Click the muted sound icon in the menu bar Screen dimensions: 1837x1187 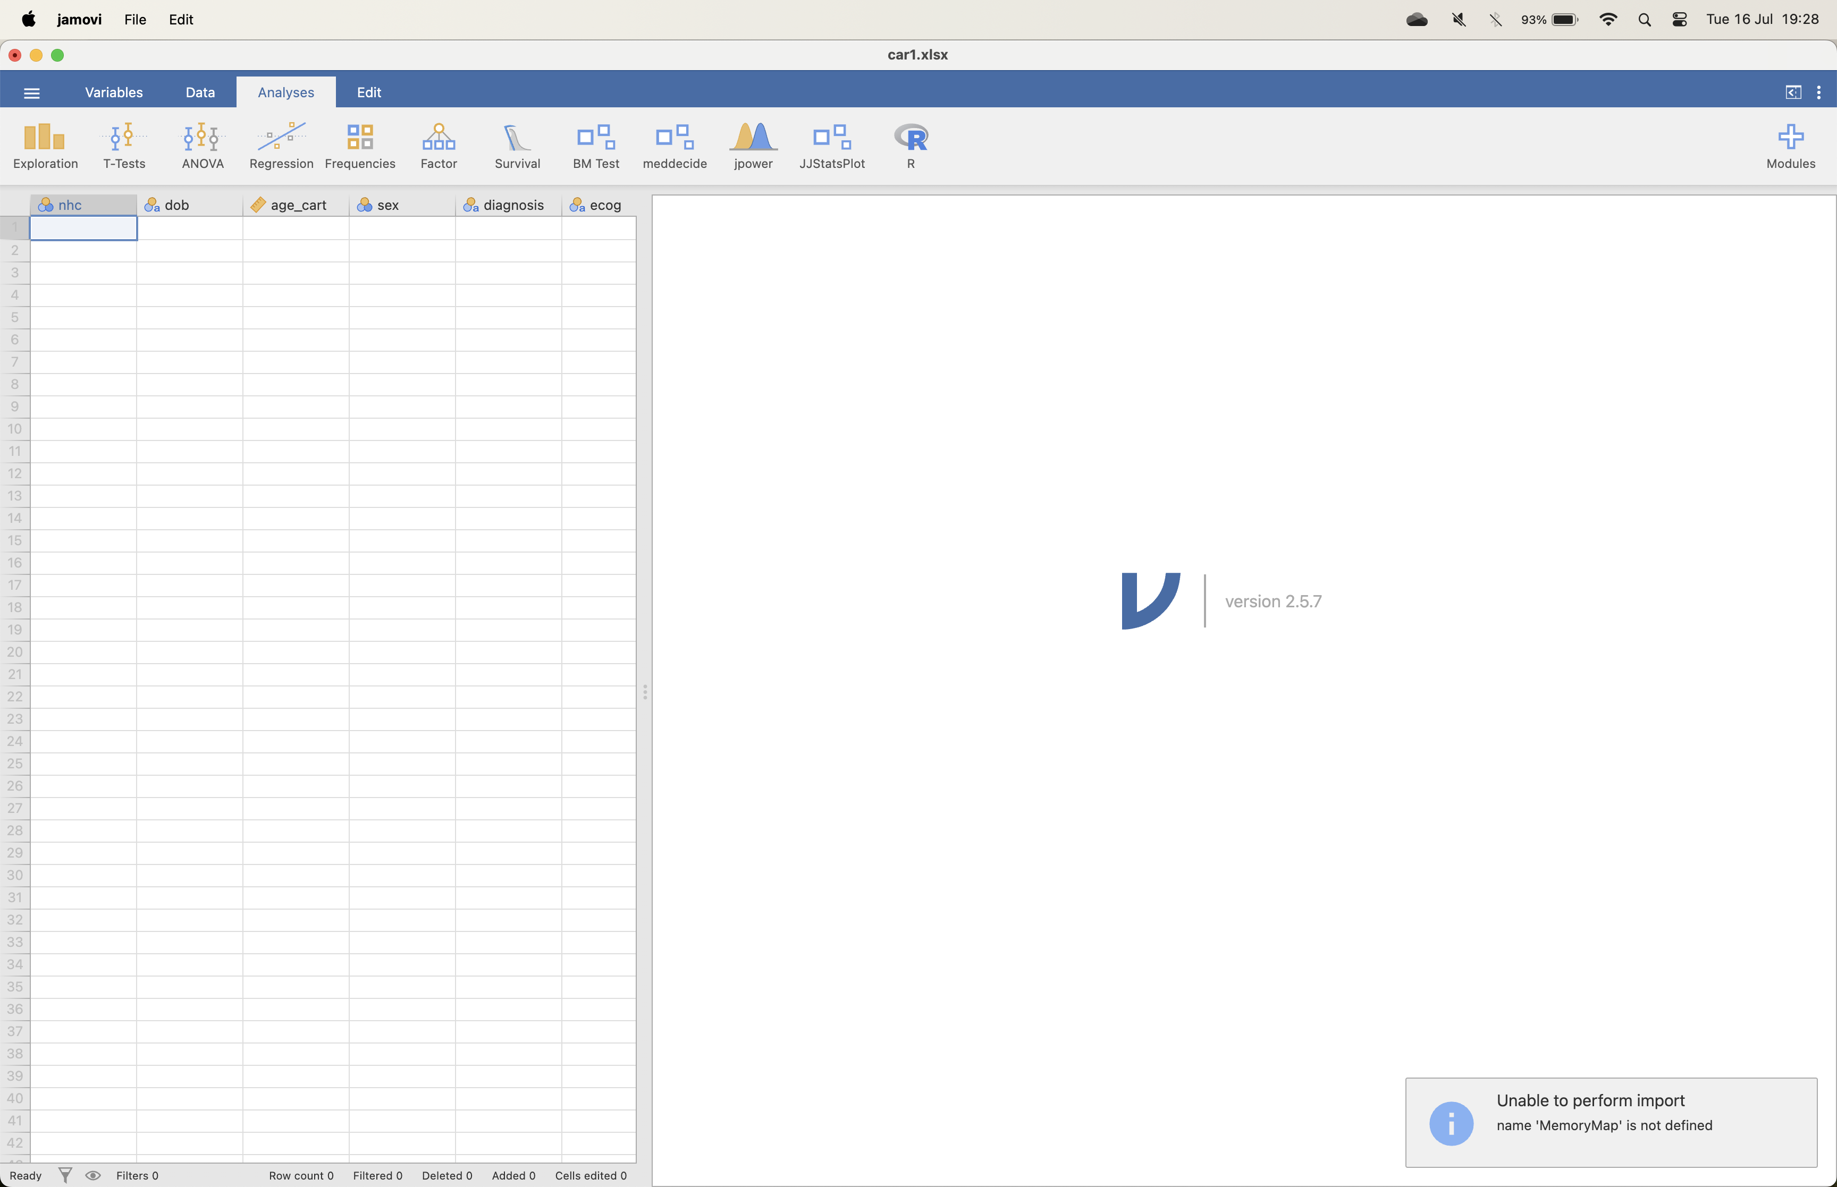click(1459, 19)
